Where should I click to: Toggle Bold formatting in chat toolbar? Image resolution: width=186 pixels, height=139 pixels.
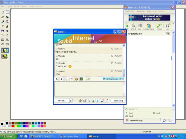tap(57, 79)
